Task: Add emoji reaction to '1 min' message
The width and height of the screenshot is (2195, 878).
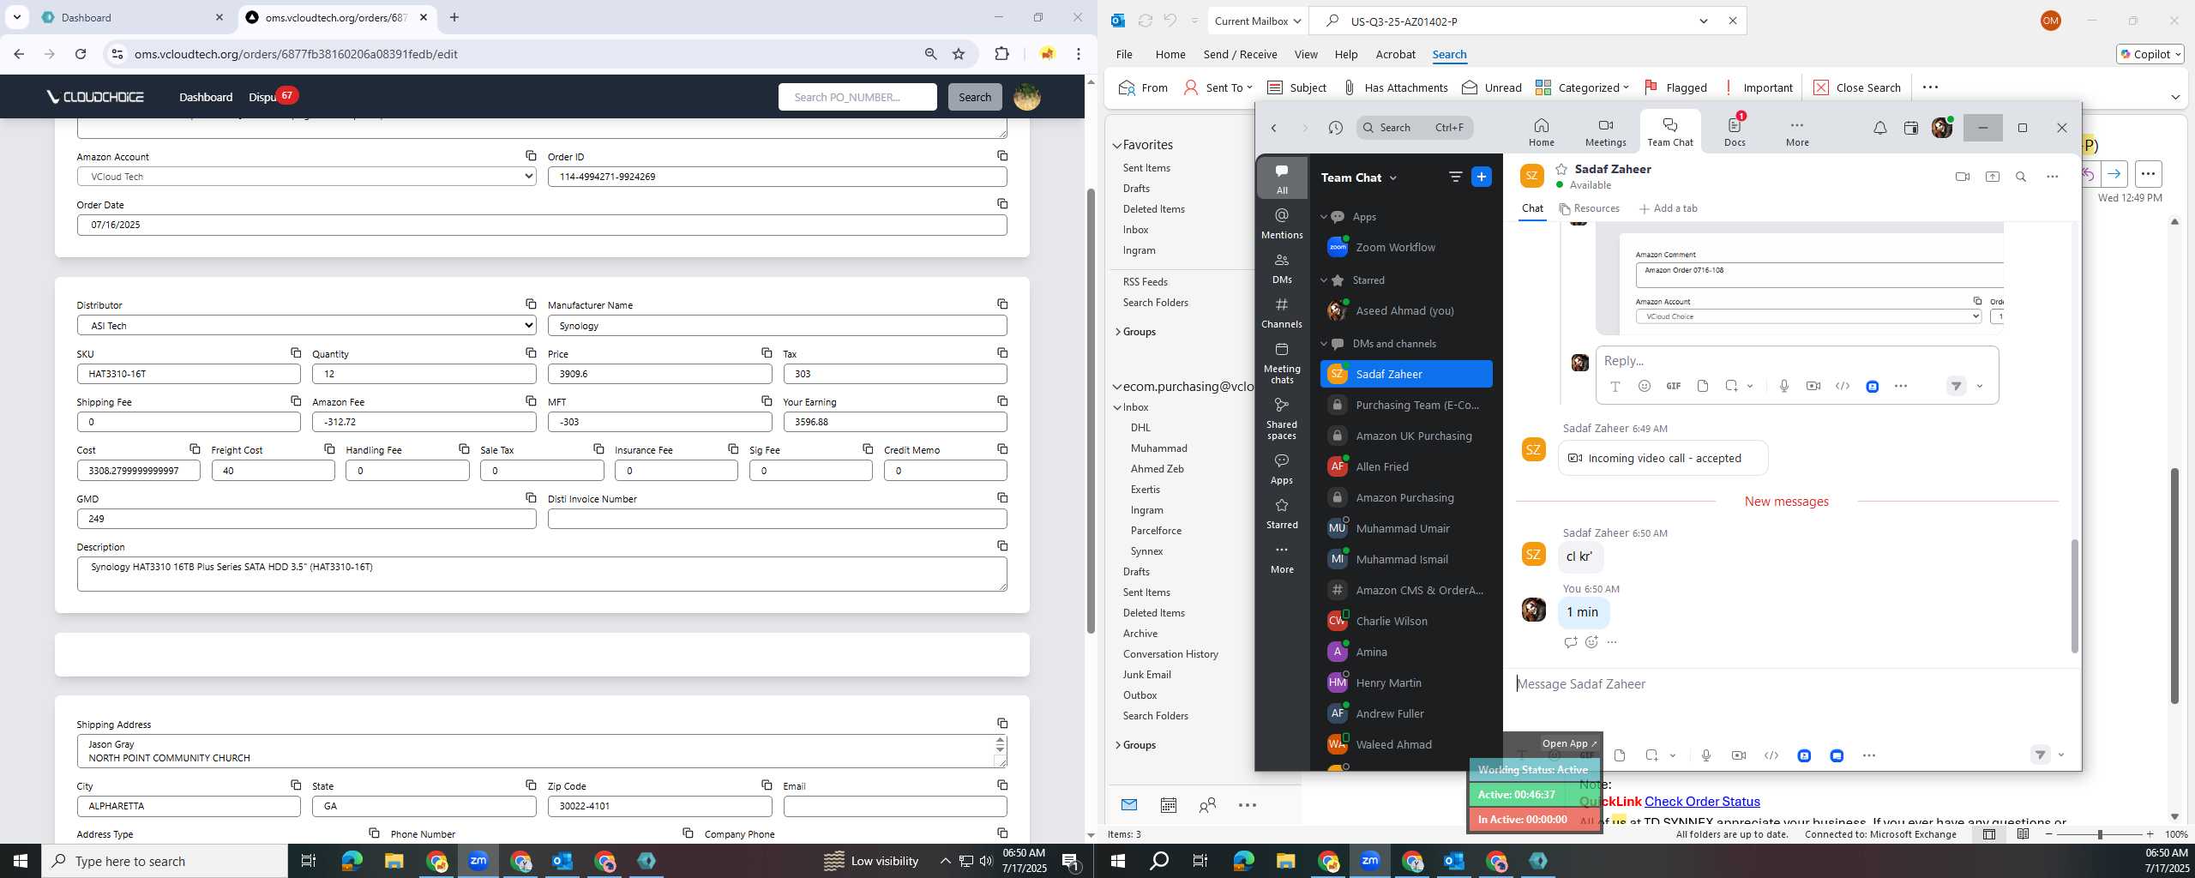Action: tap(1591, 642)
